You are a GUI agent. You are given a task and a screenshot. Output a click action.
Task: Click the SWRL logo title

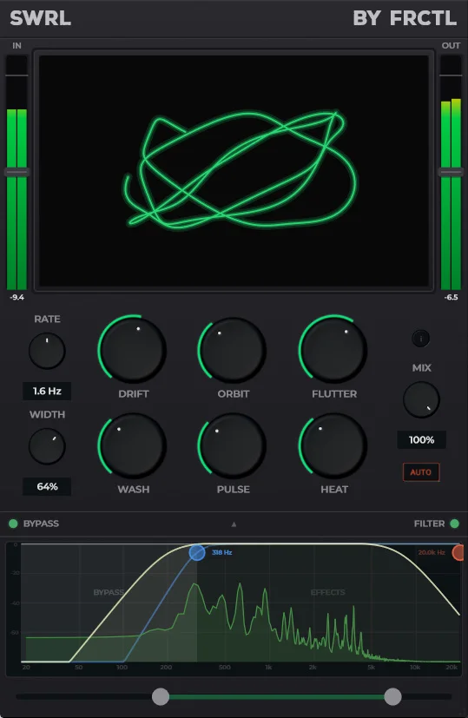(40, 18)
